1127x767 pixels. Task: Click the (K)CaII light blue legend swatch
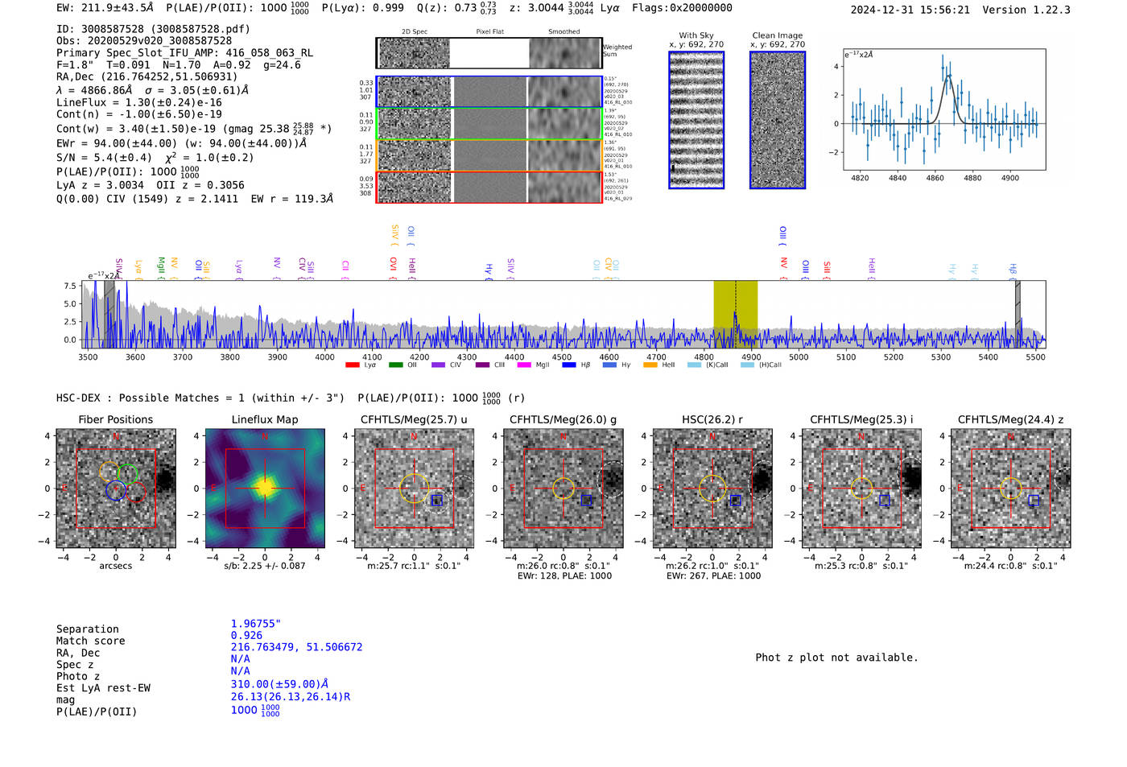point(694,365)
